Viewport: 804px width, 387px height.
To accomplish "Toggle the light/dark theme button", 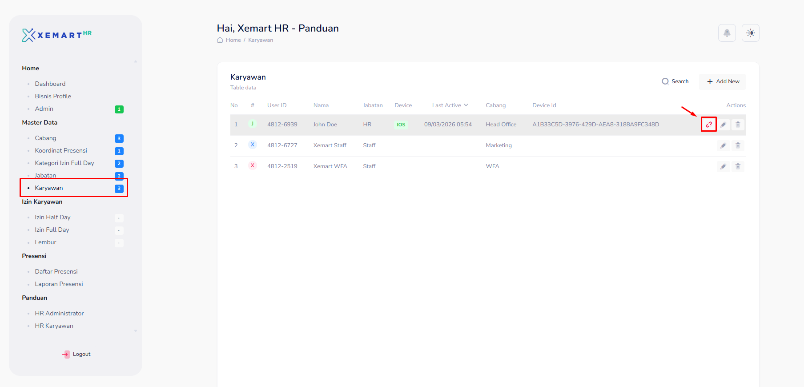I will 750,33.
